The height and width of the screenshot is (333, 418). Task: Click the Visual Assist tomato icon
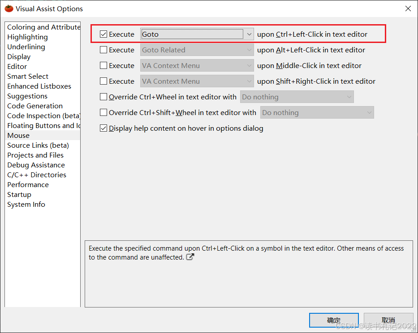(9, 9)
